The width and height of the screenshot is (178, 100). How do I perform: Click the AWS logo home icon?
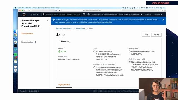(x=24, y=14)
